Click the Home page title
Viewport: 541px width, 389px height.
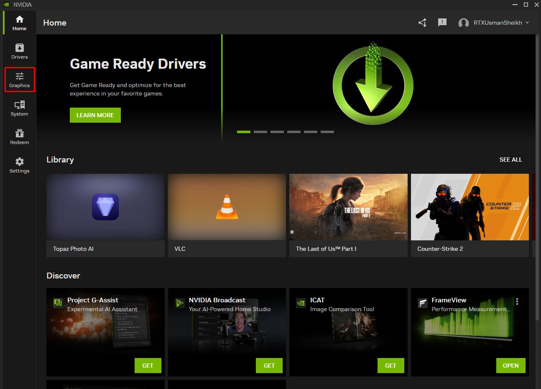pos(55,23)
